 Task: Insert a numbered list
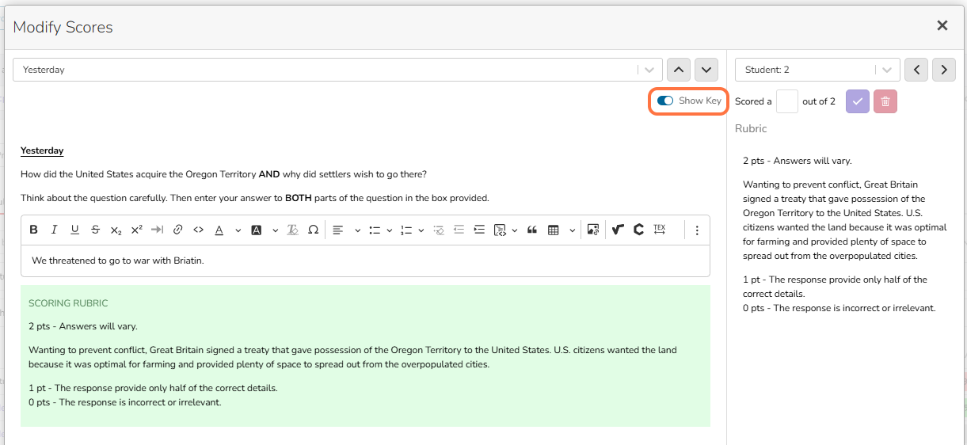pyautogui.click(x=406, y=230)
